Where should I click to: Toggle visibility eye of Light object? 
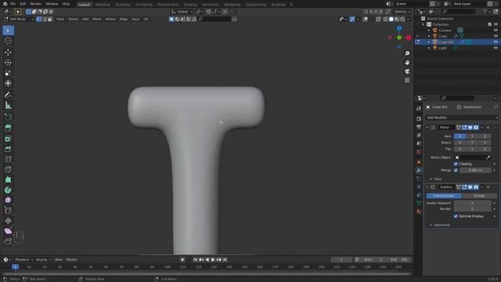(x=496, y=48)
